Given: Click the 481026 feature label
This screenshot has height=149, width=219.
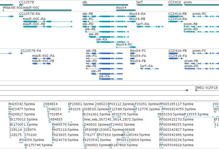Looking at the screenshot, I should (74, 109).
